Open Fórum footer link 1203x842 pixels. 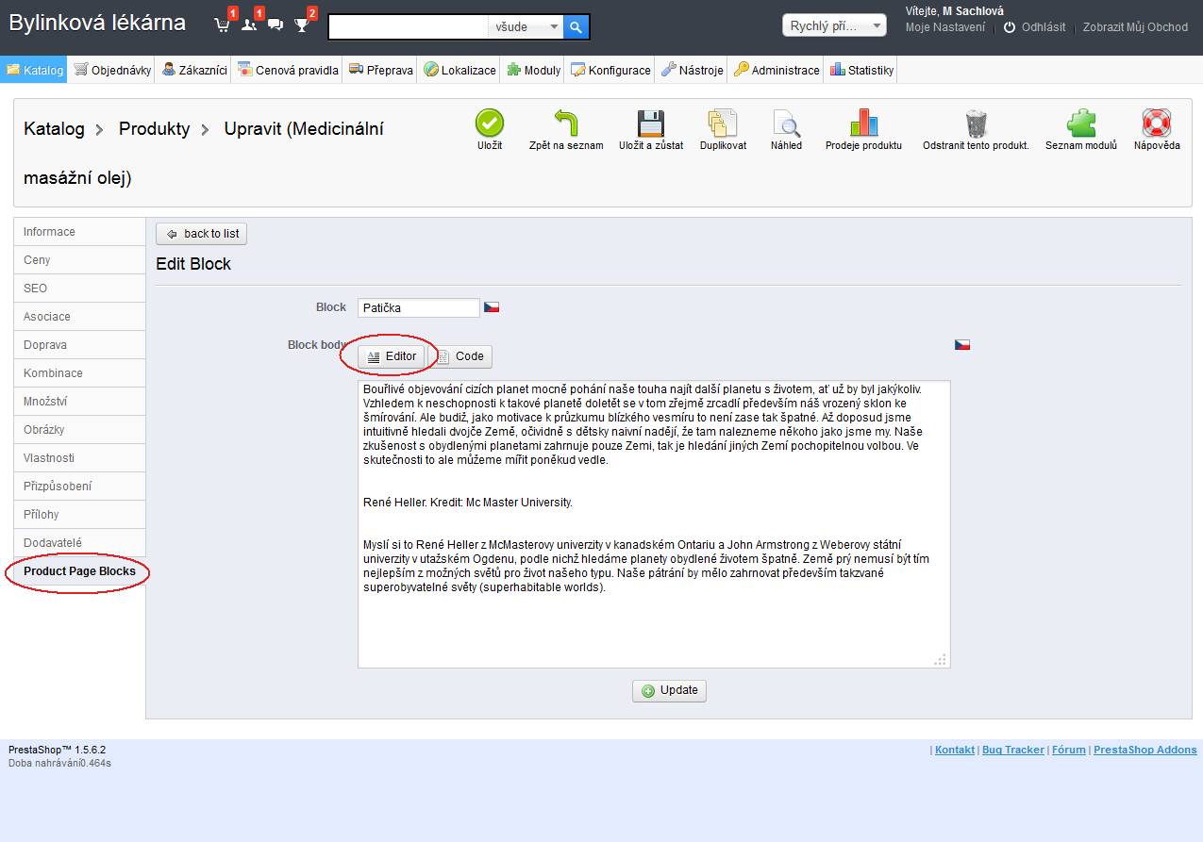pos(1069,750)
